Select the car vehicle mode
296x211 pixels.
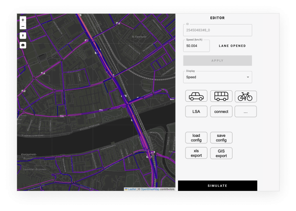196,96
